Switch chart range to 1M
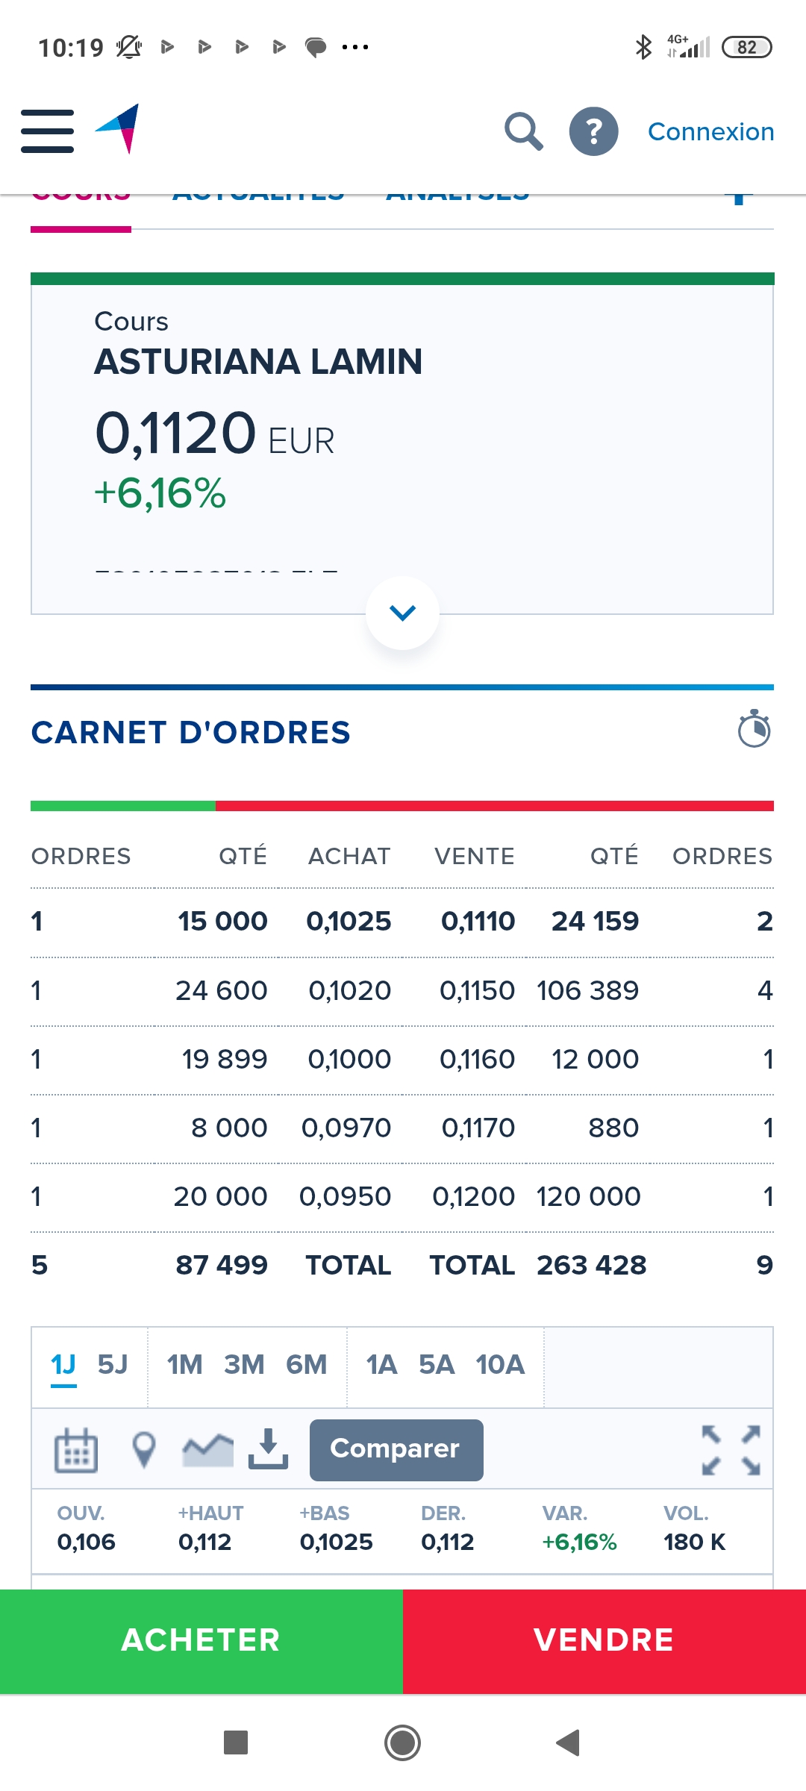Image resolution: width=806 pixels, height=1791 pixels. 184,1365
